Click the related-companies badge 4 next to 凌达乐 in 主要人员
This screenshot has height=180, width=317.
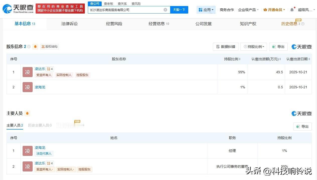[x=50, y=163]
